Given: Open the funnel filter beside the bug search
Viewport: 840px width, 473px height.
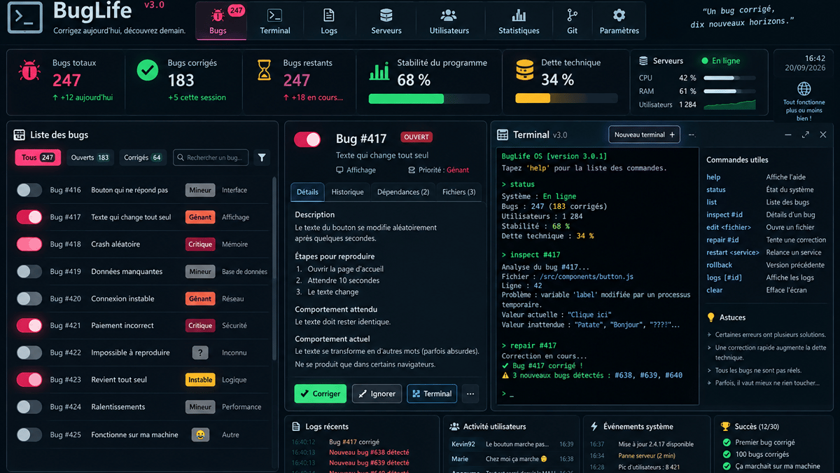Looking at the screenshot, I should 262,158.
